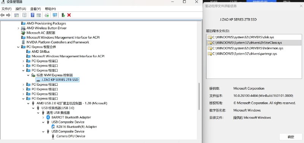Expand the BARROT Bluetooth Adapter node
The height and width of the screenshot is (143, 304).
click(x=43, y=118)
